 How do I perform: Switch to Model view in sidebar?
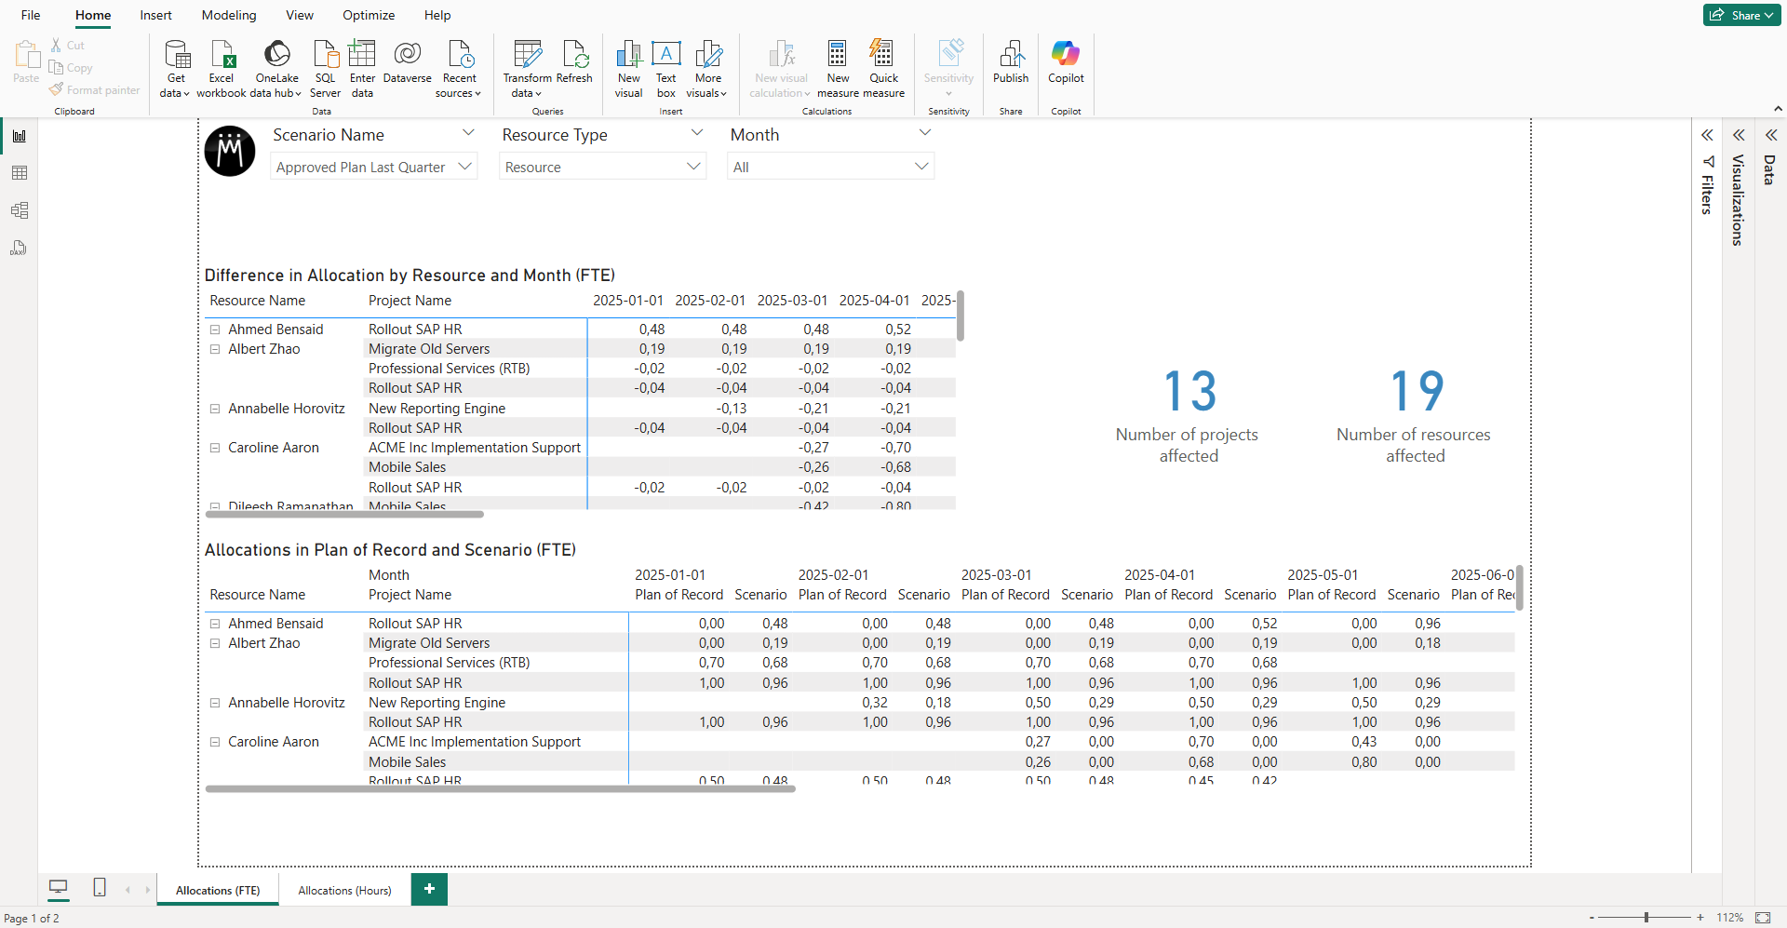(x=19, y=210)
